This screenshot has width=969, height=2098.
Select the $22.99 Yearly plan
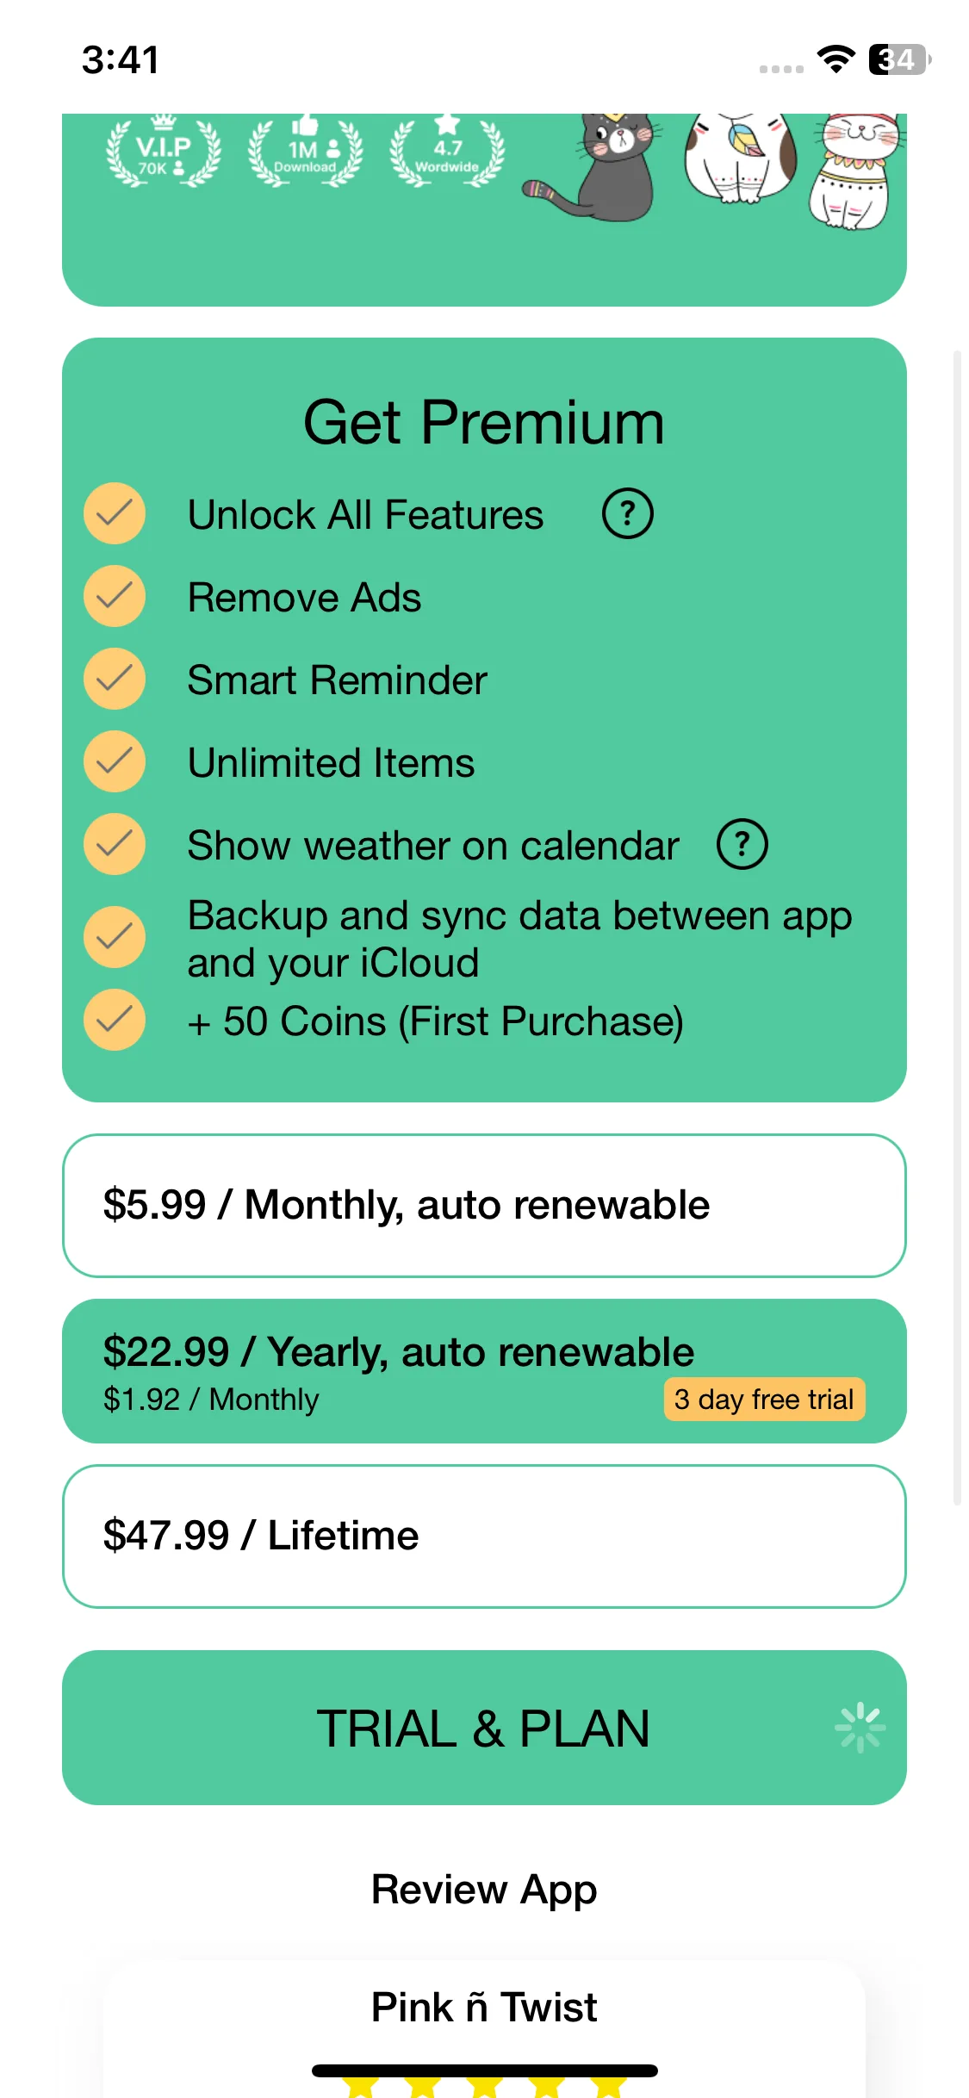tap(484, 1371)
